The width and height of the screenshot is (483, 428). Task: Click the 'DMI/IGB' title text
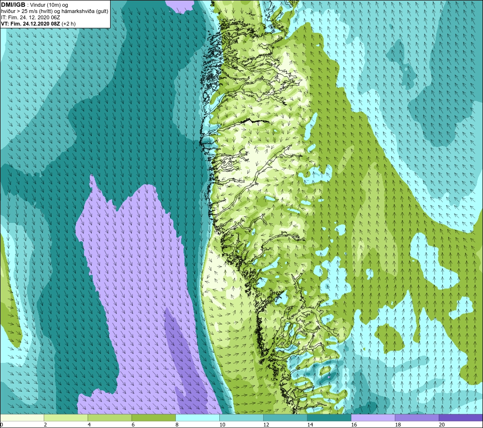[13, 5]
